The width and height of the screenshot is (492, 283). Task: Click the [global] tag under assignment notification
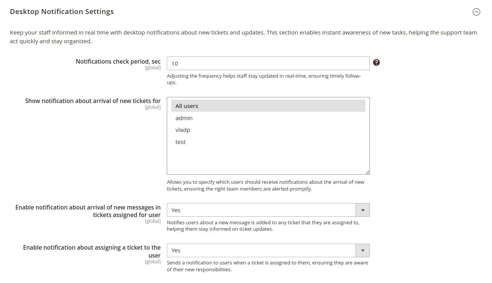click(x=152, y=261)
